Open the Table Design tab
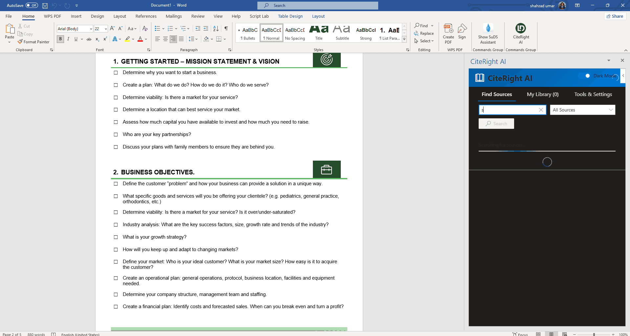The width and height of the screenshot is (630, 336). 290,16
